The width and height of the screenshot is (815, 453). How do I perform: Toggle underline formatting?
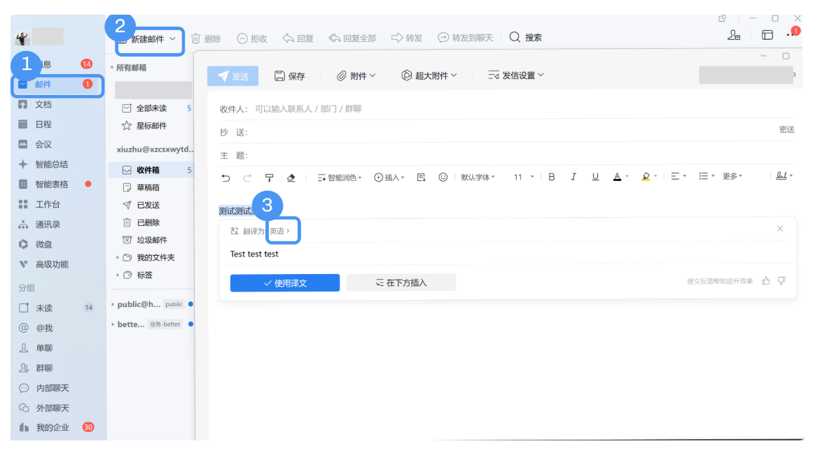point(595,177)
